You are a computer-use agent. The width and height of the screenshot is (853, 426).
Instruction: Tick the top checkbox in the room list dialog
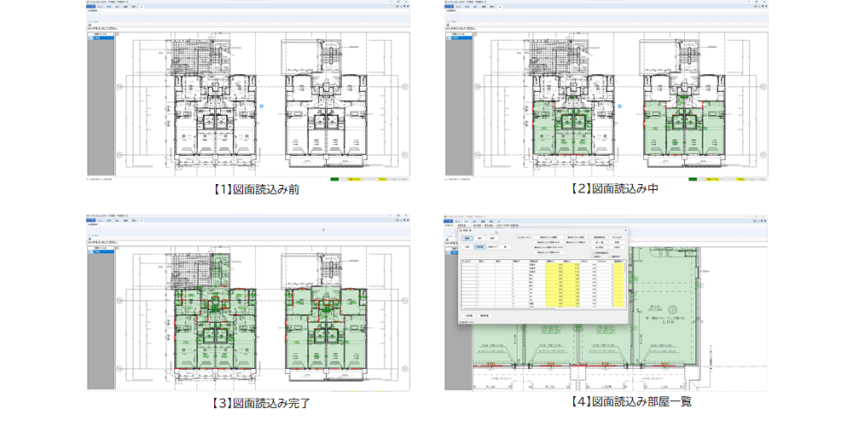tap(594, 253)
